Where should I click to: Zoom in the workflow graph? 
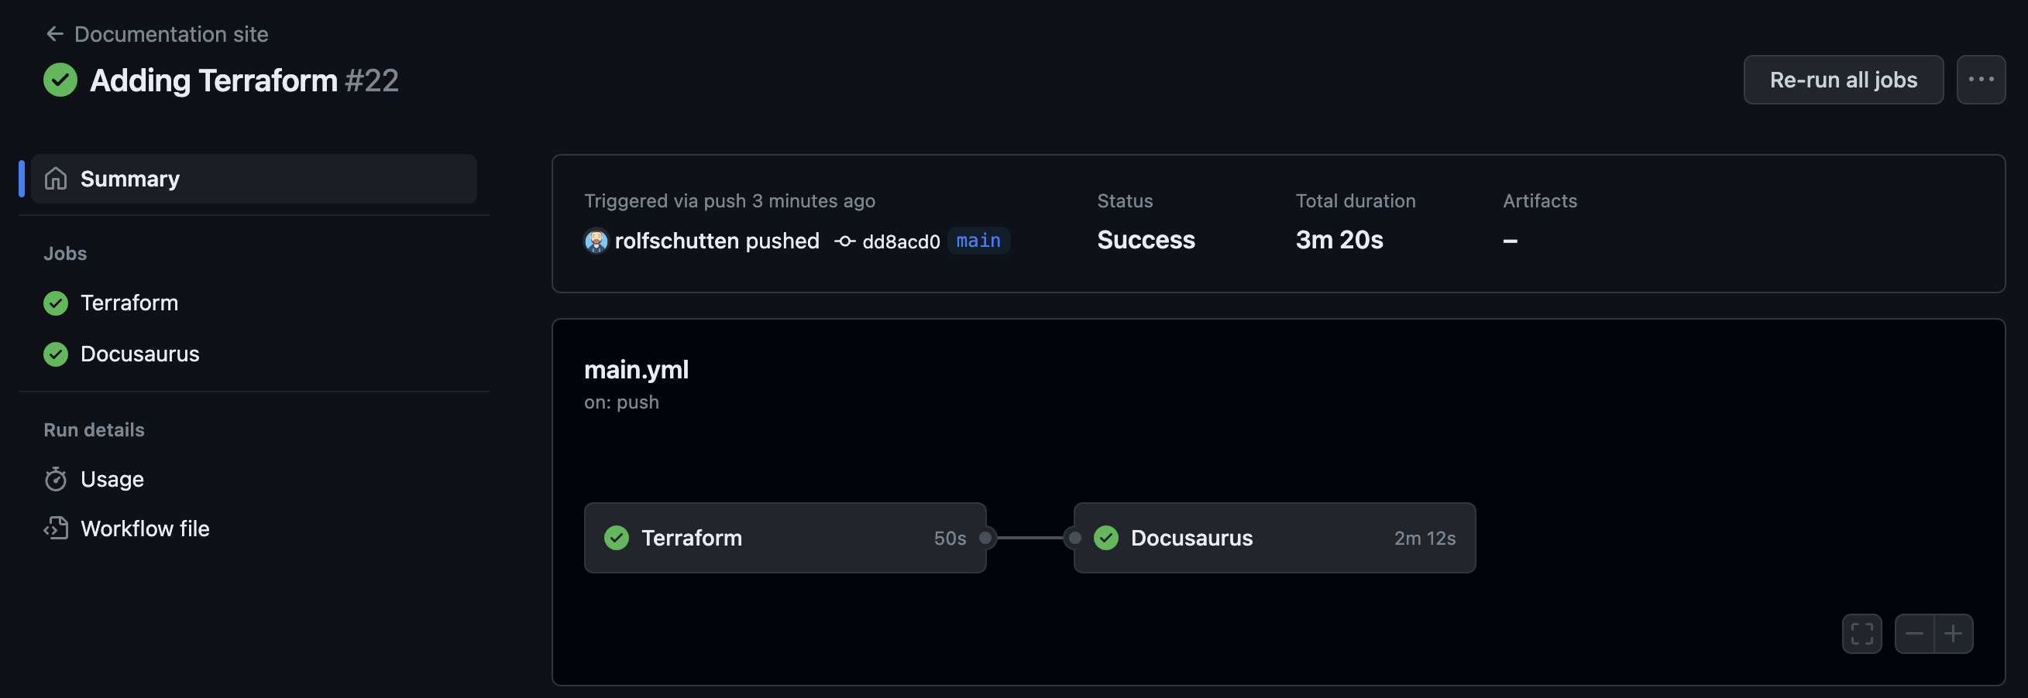click(x=1952, y=634)
